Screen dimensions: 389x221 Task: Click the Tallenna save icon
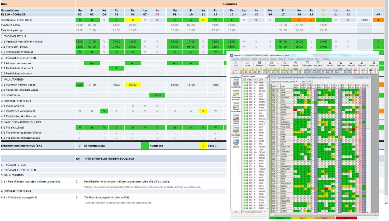[x=259, y=64]
